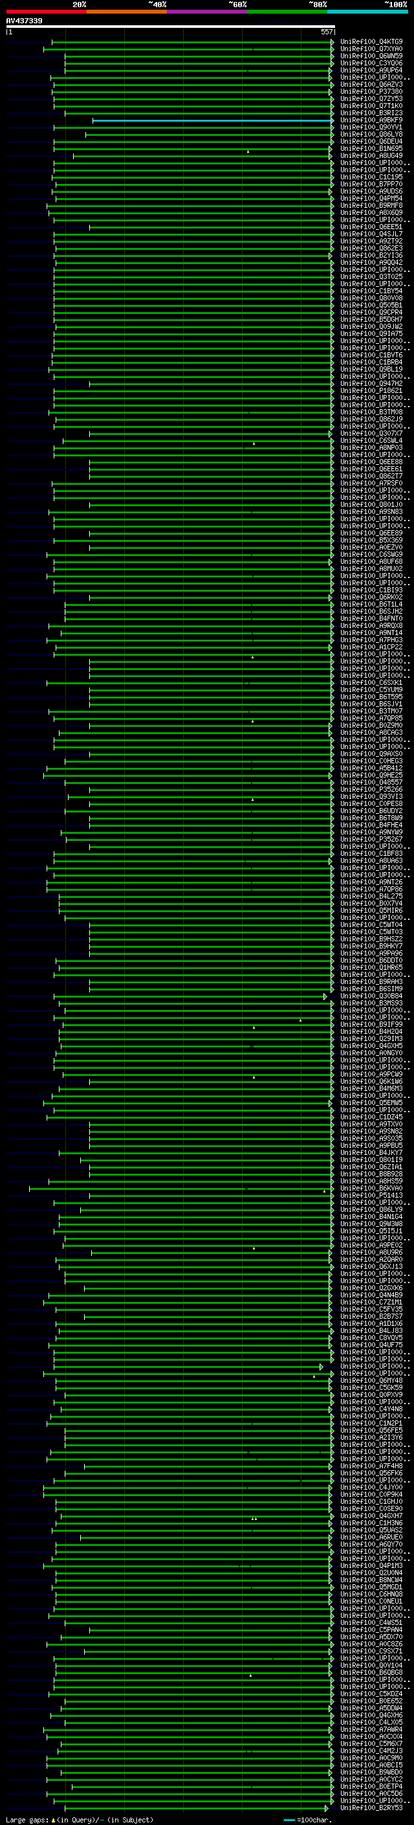The image size is (414, 1825).
Task: Open hit UniRef100_B9HSZ2
Action: coord(371,939)
